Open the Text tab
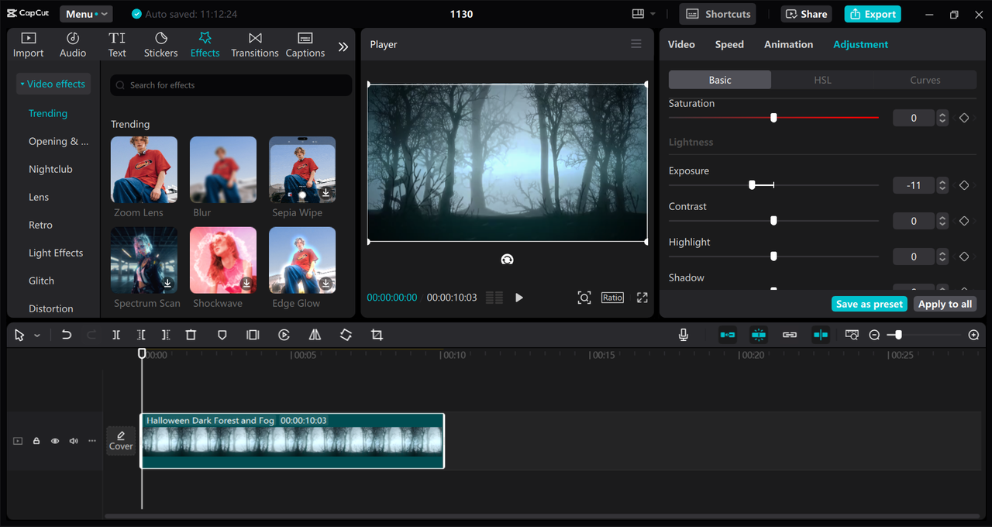992x527 pixels. pyautogui.click(x=117, y=45)
